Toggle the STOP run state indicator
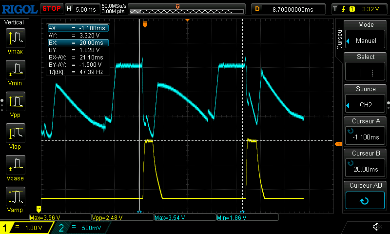The height and width of the screenshot is (234, 390). point(52,9)
